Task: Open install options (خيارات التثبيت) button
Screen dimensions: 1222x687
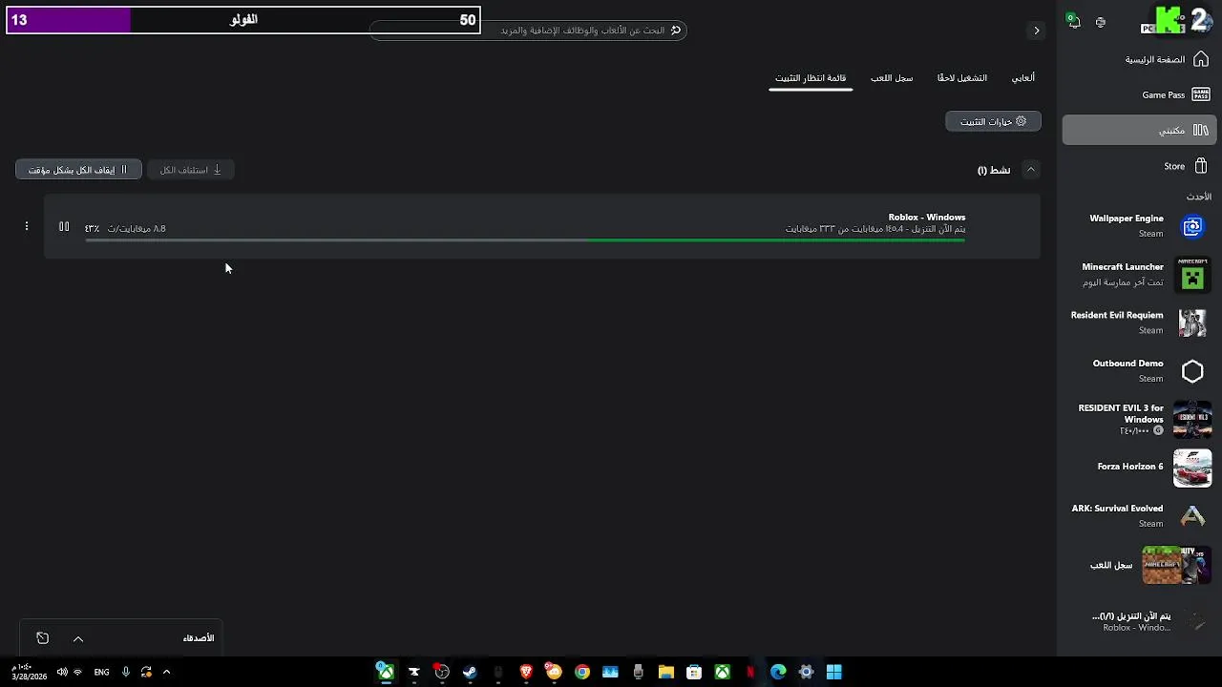Action: pos(993,121)
